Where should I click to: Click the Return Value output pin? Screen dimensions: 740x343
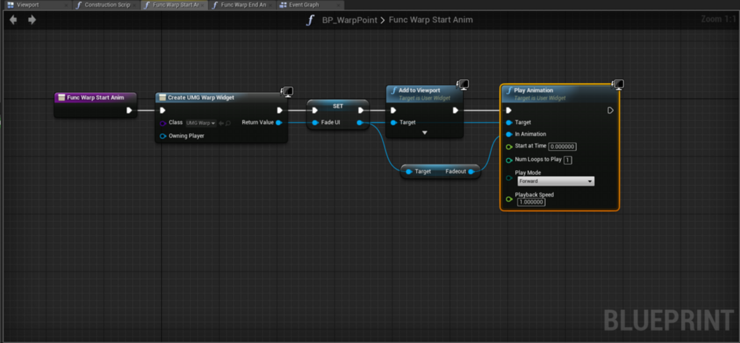[x=278, y=122]
